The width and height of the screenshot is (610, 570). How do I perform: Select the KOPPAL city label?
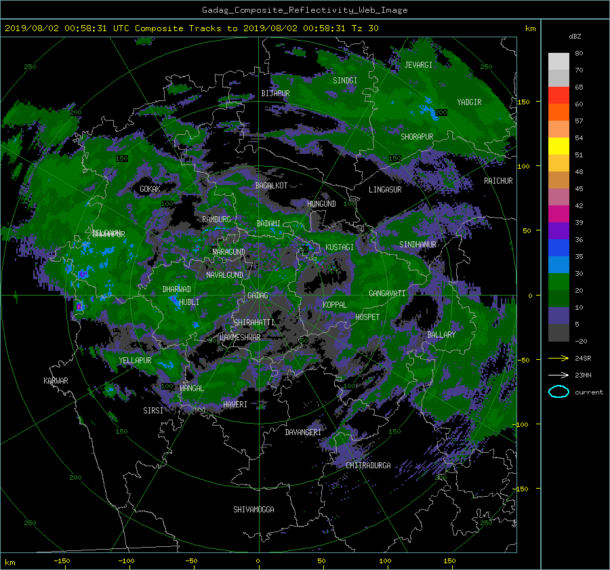335,304
